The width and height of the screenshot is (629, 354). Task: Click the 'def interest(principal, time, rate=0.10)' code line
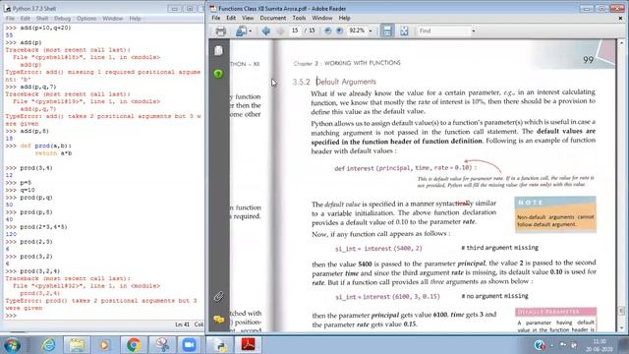406,168
